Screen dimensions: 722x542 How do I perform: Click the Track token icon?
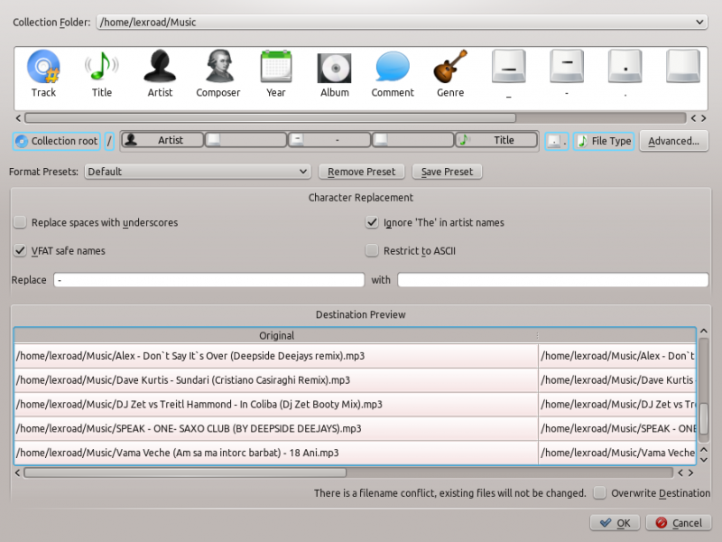[43, 68]
